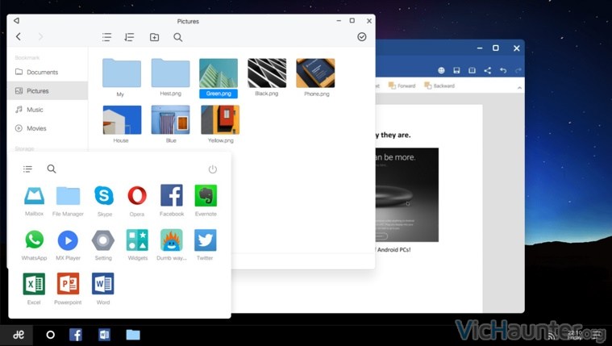
Task: Click reading view icon in Word window
Action: click(x=472, y=70)
